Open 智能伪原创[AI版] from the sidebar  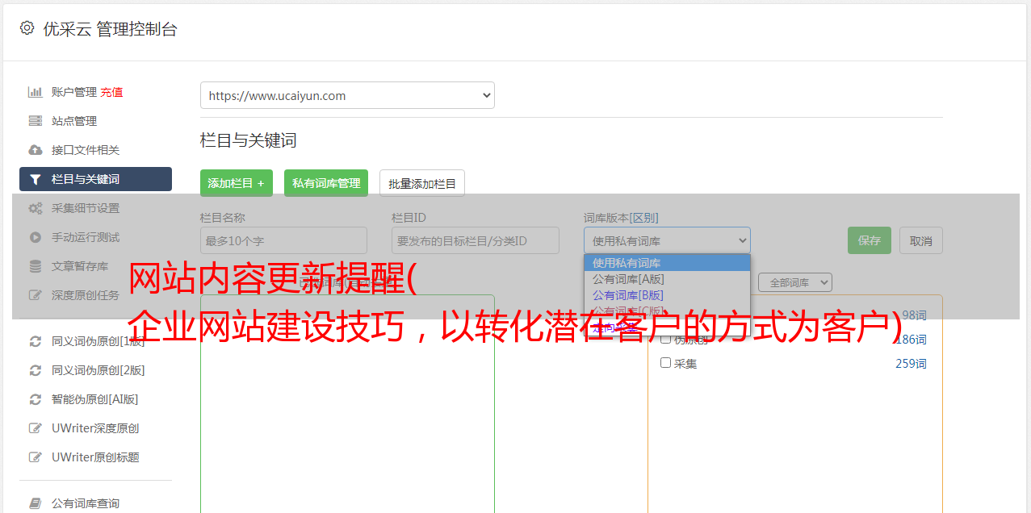click(x=95, y=399)
